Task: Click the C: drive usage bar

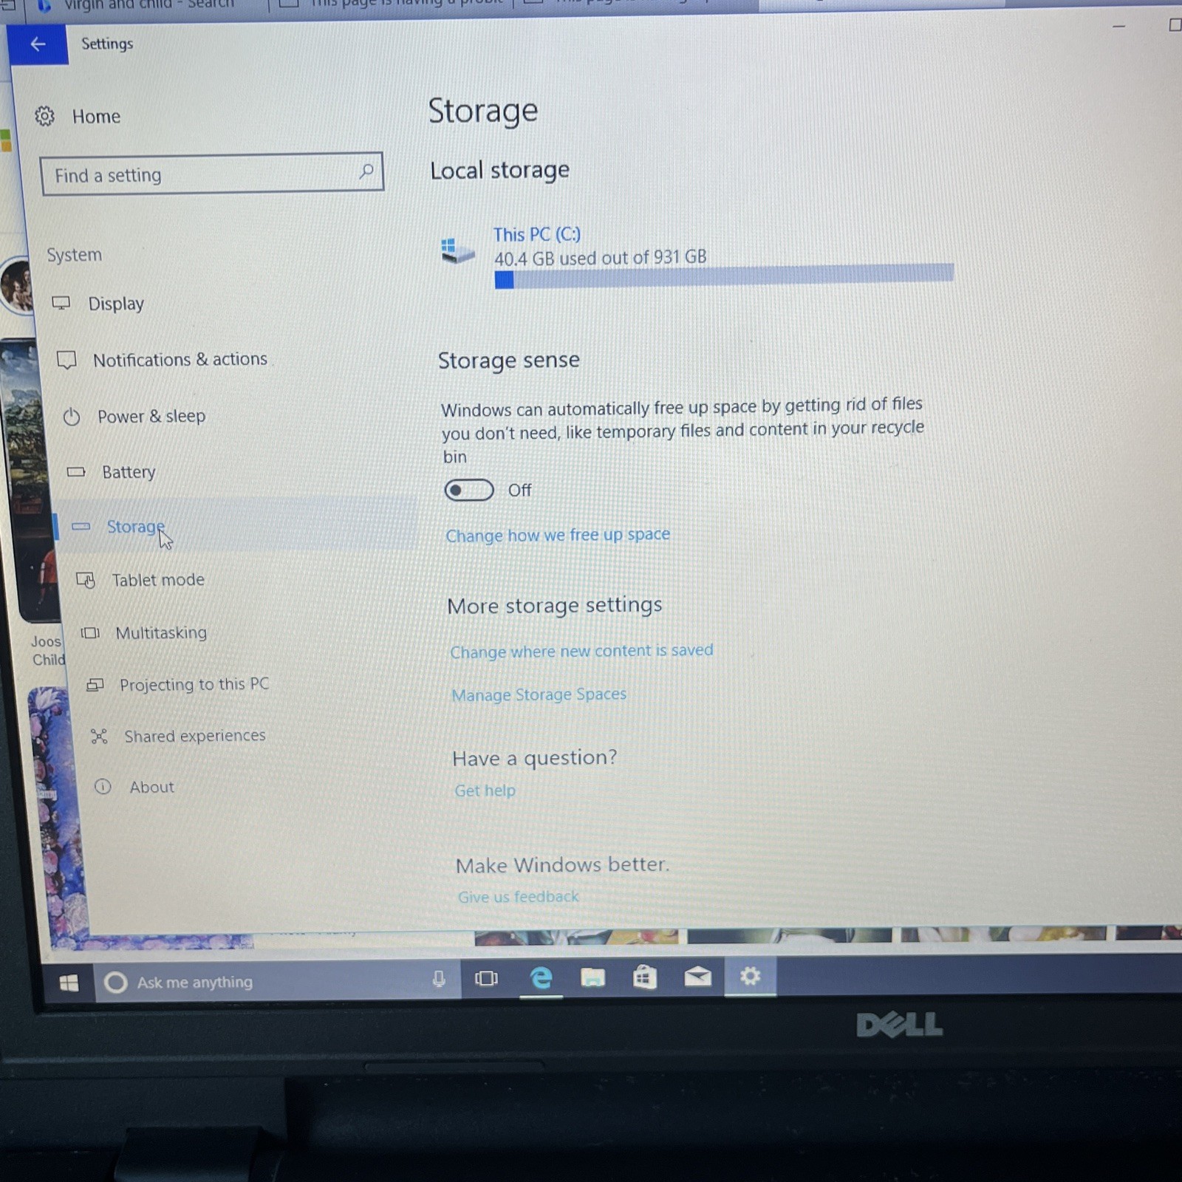Action: 724,277
